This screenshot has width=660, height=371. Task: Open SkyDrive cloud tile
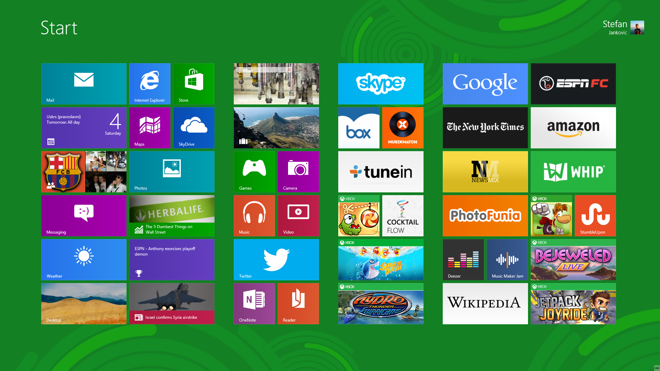194,127
